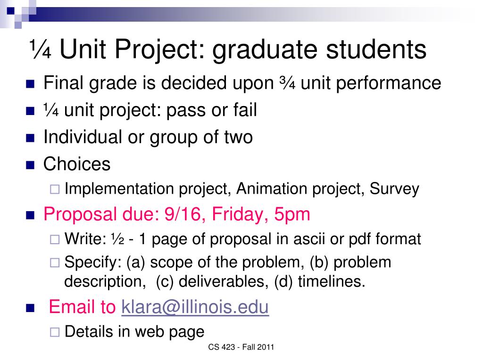Screen dimensions: 483x362
Task: Click the Individual or group of two text
Action: [x=148, y=137]
